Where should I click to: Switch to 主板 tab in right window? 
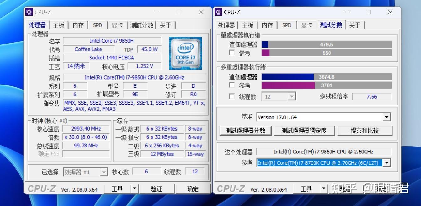pos(247,25)
